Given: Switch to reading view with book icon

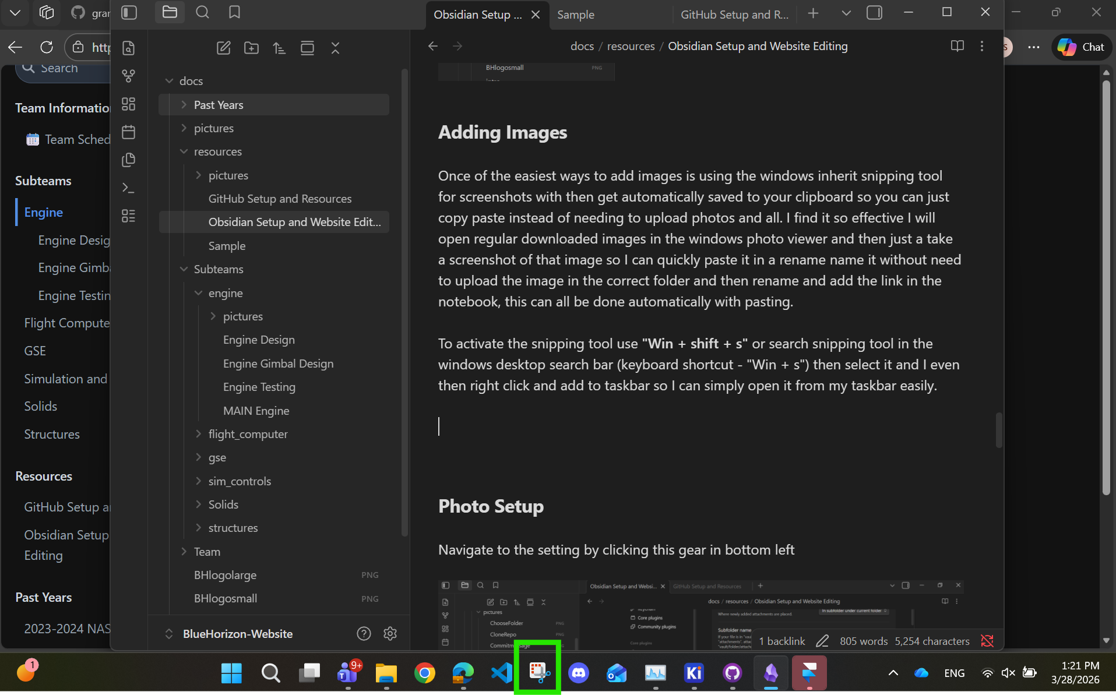Looking at the screenshot, I should point(957,46).
